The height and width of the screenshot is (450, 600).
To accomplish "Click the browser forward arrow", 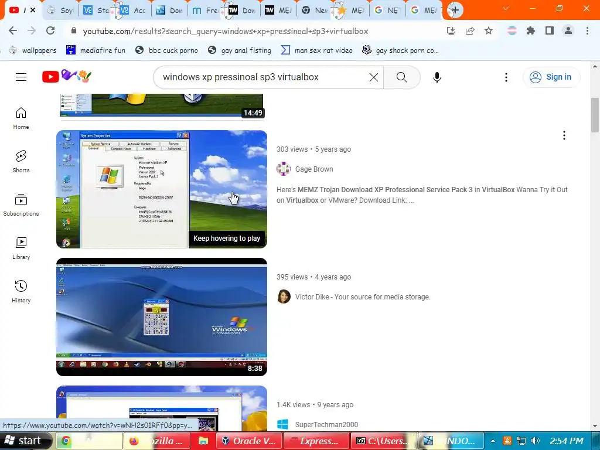I will [32, 30].
